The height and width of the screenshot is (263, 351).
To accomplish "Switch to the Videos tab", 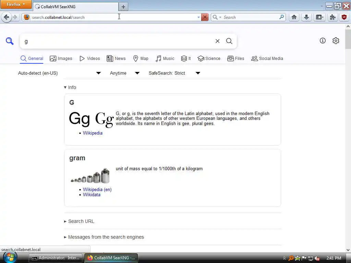I will tap(90, 59).
